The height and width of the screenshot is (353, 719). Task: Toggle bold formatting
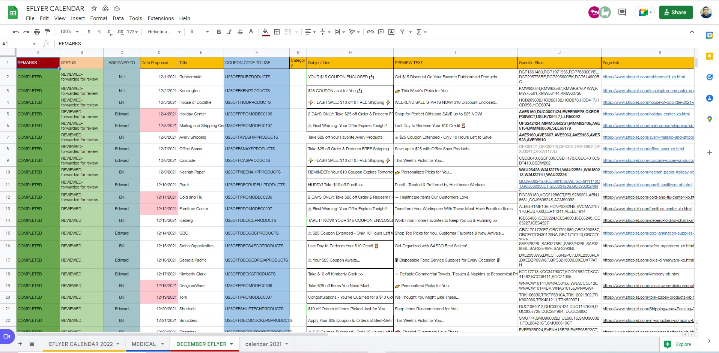(x=219, y=32)
